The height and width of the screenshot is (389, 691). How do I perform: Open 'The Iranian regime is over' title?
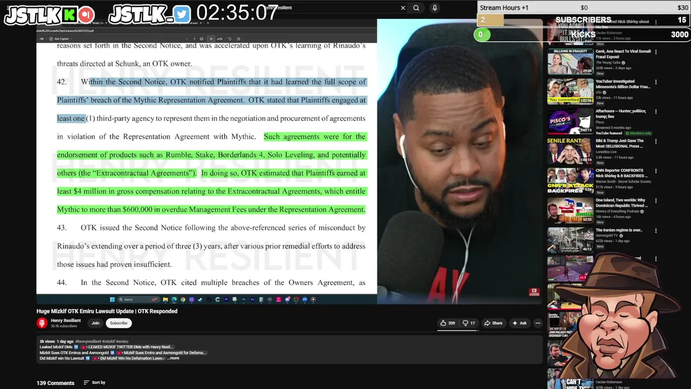[x=619, y=230]
